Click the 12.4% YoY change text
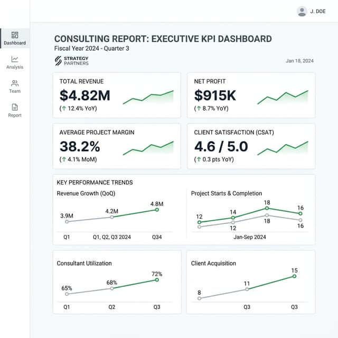The height and width of the screenshot is (338, 338). [x=78, y=108]
